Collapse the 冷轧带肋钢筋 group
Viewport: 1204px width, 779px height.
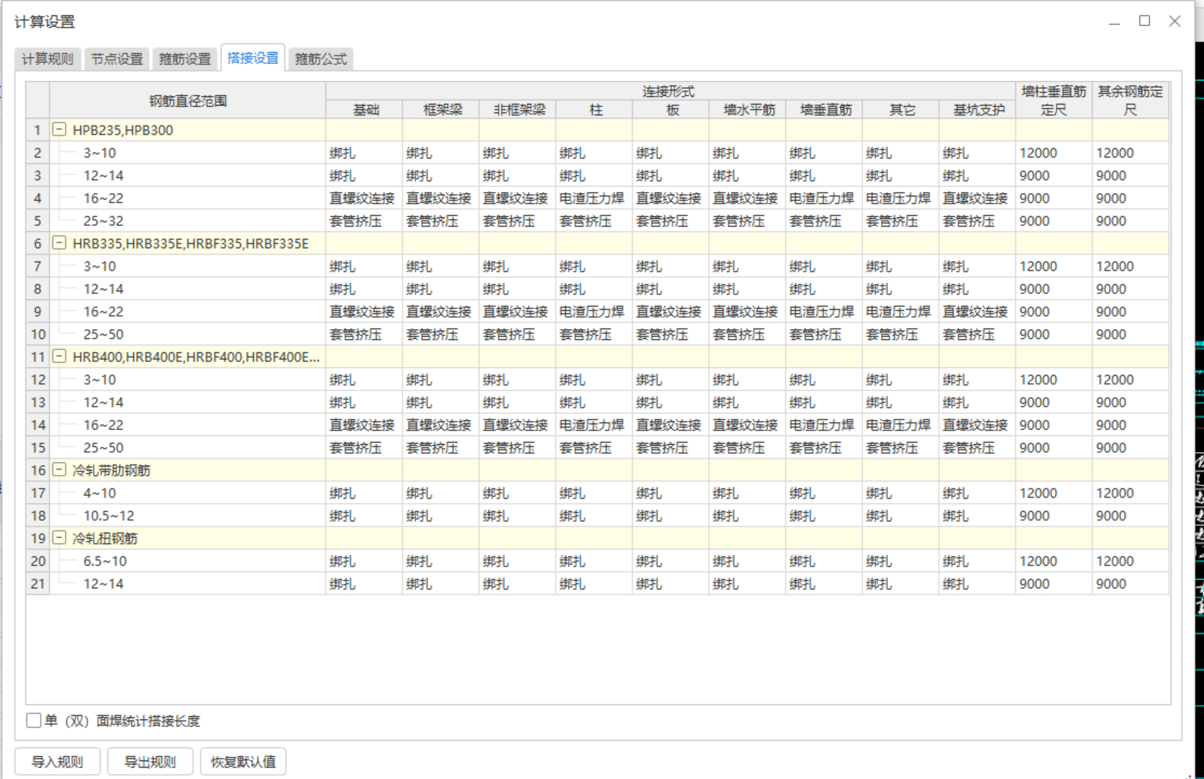point(60,470)
